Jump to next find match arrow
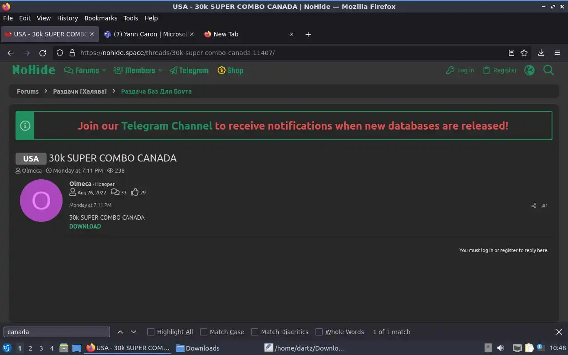The image size is (568, 355). pyautogui.click(x=134, y=332)
